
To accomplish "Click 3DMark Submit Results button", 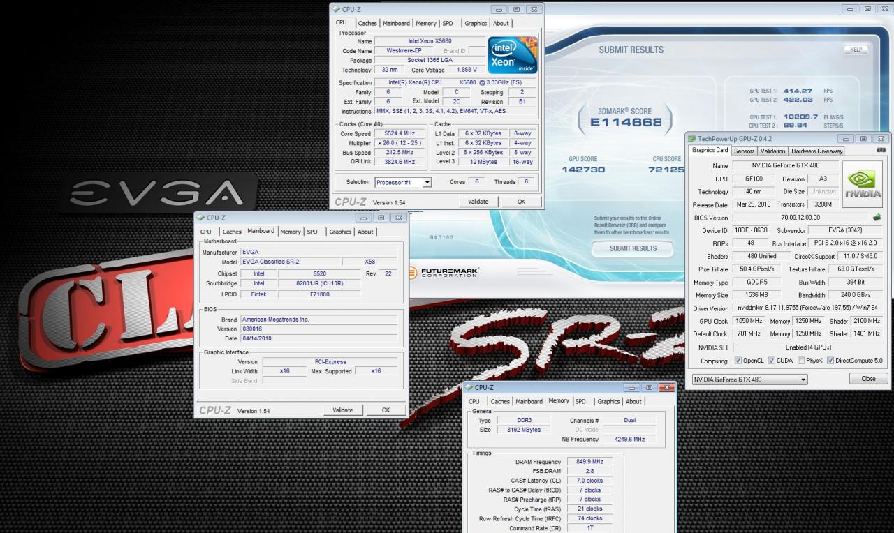I will point(633,248).
